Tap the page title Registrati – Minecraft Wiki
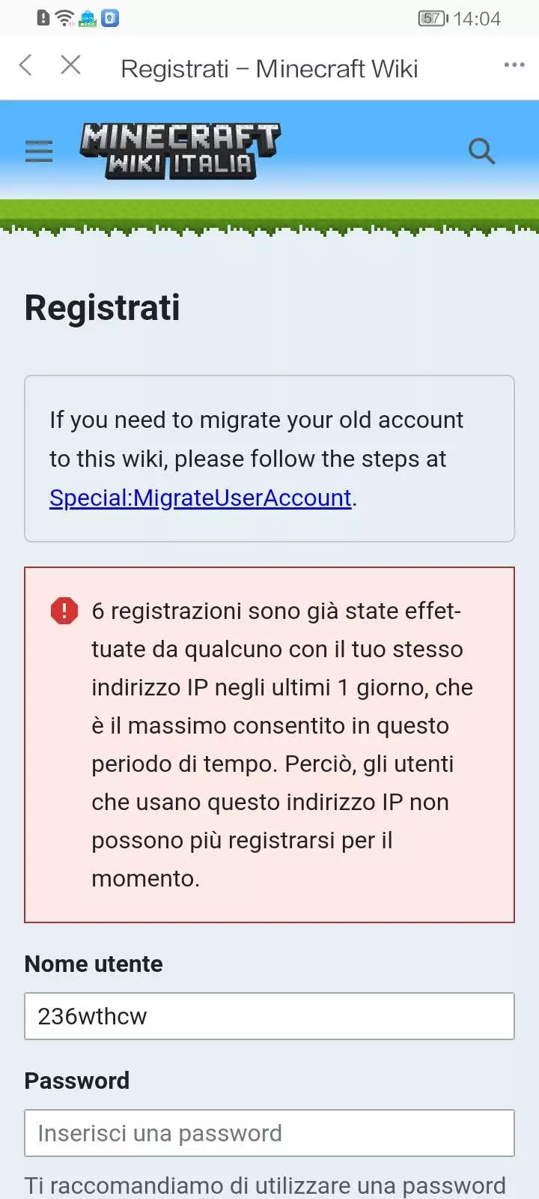 pyautogui.click(x=269, y=69)
